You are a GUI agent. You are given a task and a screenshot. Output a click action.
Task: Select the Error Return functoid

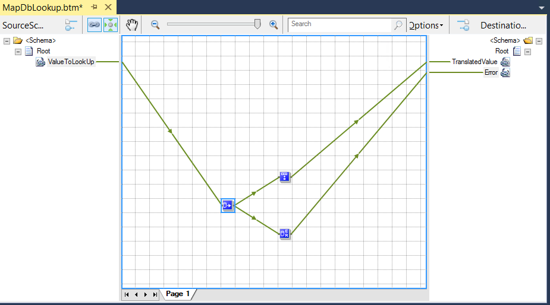point(284,234)
